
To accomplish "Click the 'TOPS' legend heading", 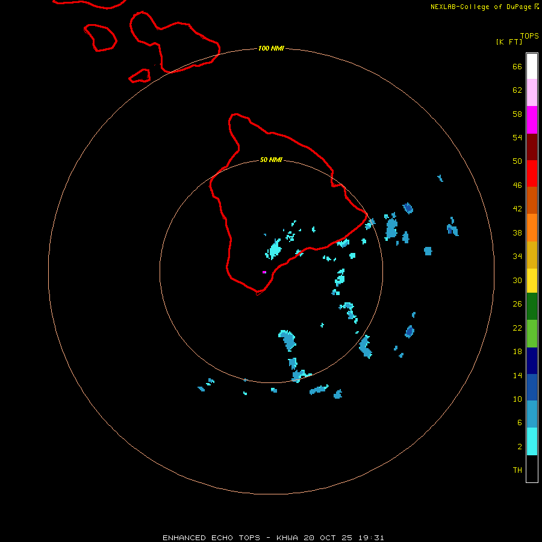I will [529, 36].
